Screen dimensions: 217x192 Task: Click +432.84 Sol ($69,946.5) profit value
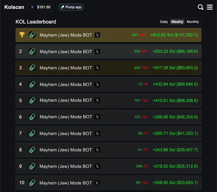tap(175, 84)
